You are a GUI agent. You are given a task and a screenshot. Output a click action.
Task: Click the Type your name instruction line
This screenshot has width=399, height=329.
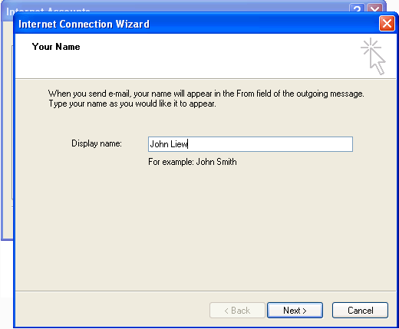pos(132,104)
